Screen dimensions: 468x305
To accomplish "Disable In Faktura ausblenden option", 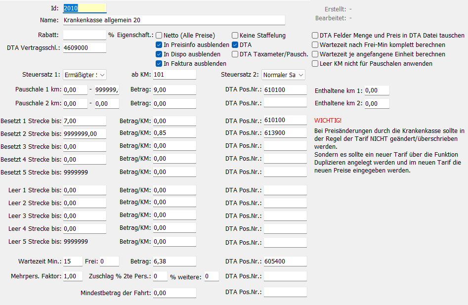I will (x=159, y=64).
